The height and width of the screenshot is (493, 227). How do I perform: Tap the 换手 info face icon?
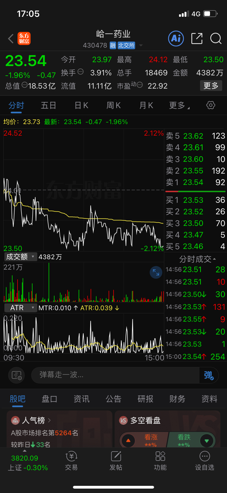coord(81,72)
